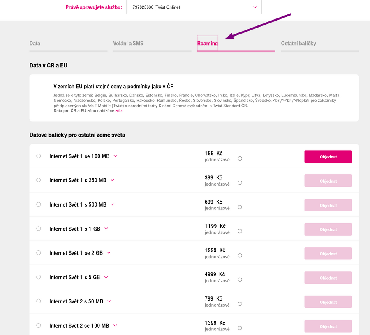Click info icon next to 4999 Kč price
Viewport: 370px width, 335px height.
click(240, 280)
